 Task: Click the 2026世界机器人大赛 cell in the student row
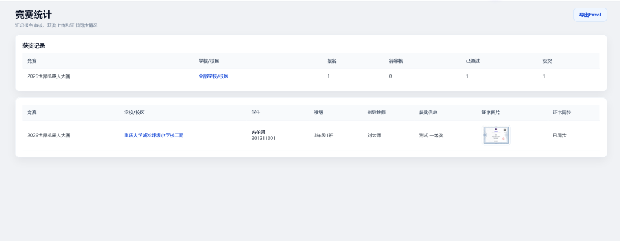tap(49, 136)
